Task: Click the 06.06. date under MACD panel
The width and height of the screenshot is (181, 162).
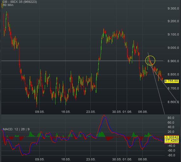Action: pyautogui.click(x=143, y=159)
